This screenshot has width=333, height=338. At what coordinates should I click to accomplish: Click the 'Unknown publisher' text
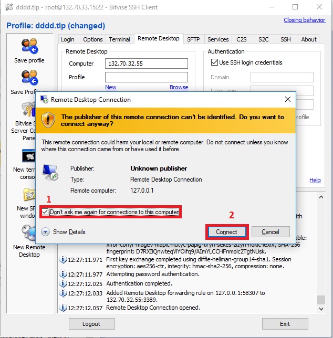point(159,168)
